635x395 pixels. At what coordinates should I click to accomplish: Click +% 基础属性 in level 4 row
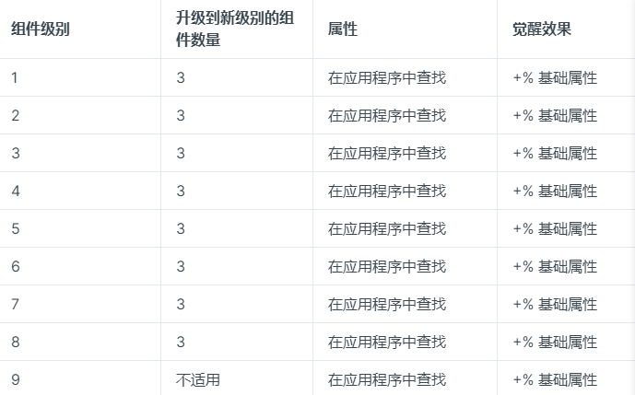(555, 191)
